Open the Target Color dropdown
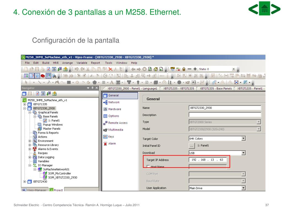282x211 pixels. point(243,138)
